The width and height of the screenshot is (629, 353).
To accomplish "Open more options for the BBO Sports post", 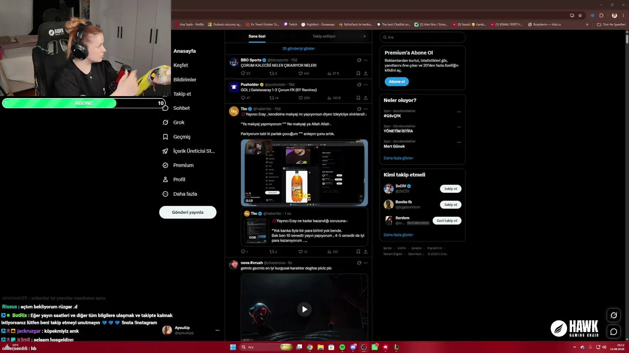I will click(365, 60).
